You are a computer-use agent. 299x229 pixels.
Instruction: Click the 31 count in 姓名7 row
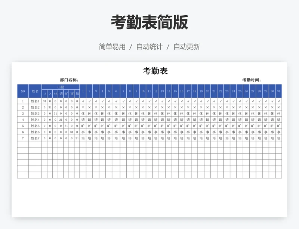(x=77, y=138)
